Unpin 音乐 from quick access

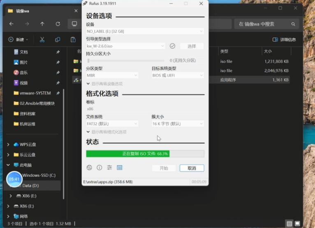pyautogui.click(x=58, y=73)
